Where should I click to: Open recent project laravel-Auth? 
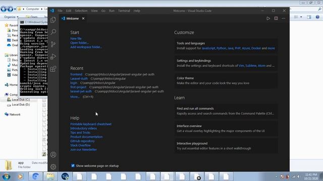79,78
